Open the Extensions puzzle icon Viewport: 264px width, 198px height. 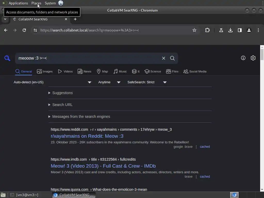[207, 30]
